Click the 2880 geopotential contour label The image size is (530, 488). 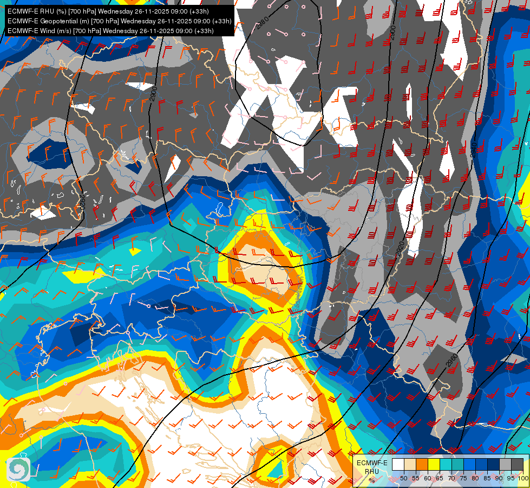[263, 23]
